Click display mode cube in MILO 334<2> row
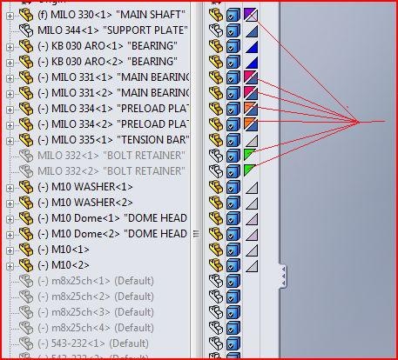This screenshot has height=360, width=398. [233, 124]
